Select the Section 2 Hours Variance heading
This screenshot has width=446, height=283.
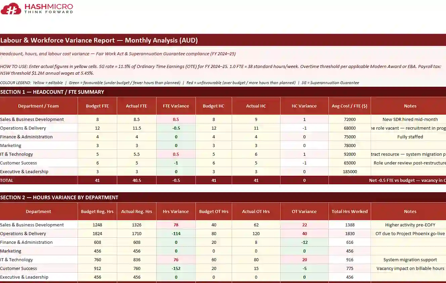pyautogui.click(x=59, y=198)
